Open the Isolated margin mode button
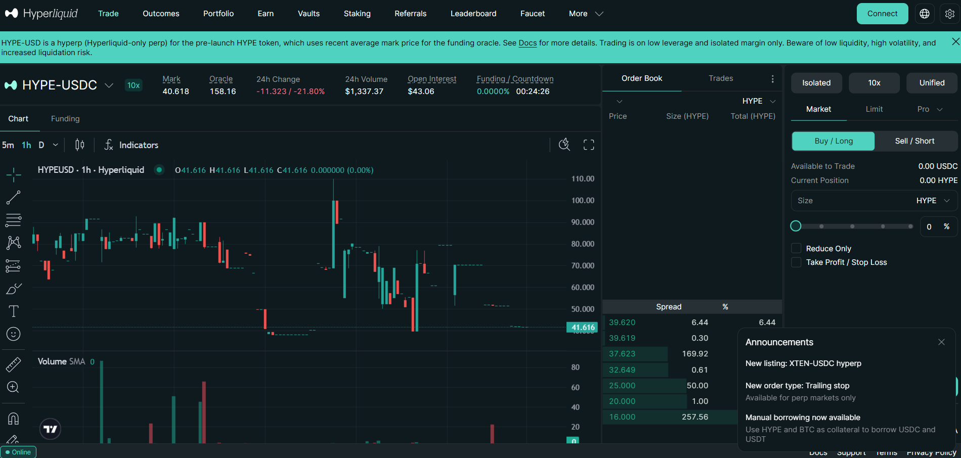This screenshot has width=961, height=458. [x=816, y=83]
